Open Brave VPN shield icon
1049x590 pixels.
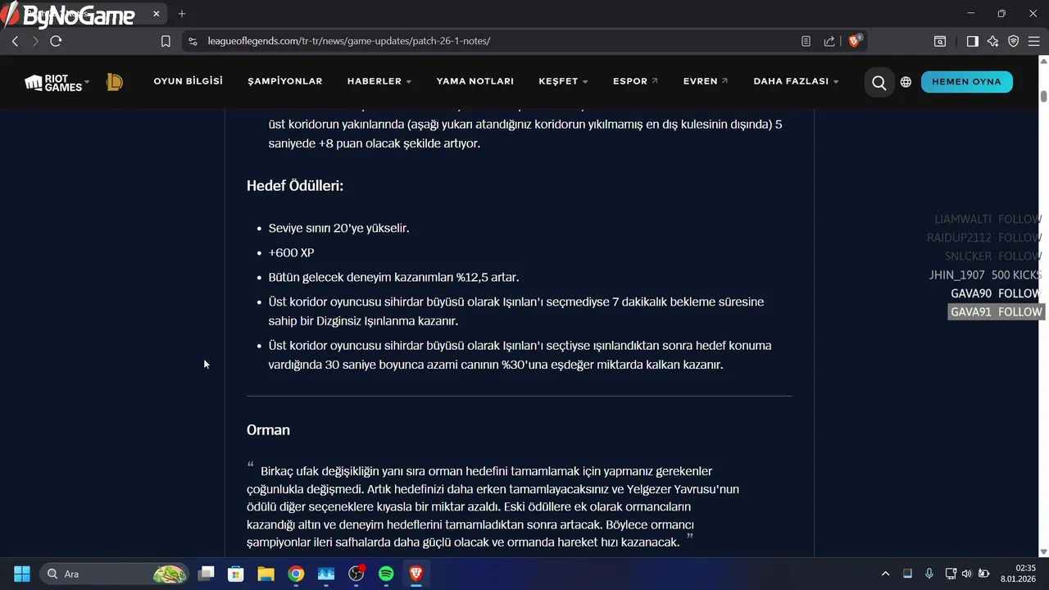pos(1013,41)
